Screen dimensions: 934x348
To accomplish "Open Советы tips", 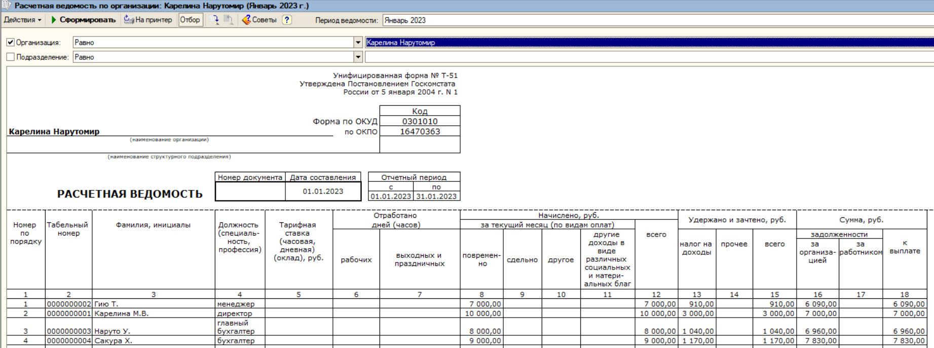I will (x=259, y=20).
